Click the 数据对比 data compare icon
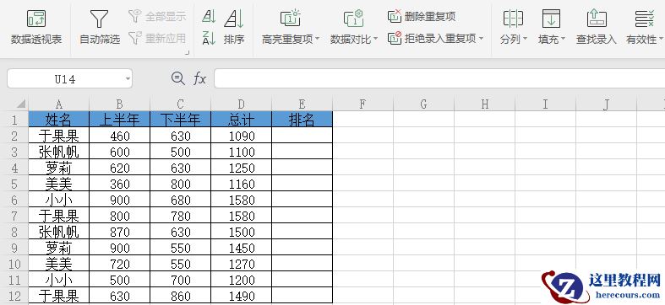This screenshot has width=665, height=305. (x=354, y=19)
